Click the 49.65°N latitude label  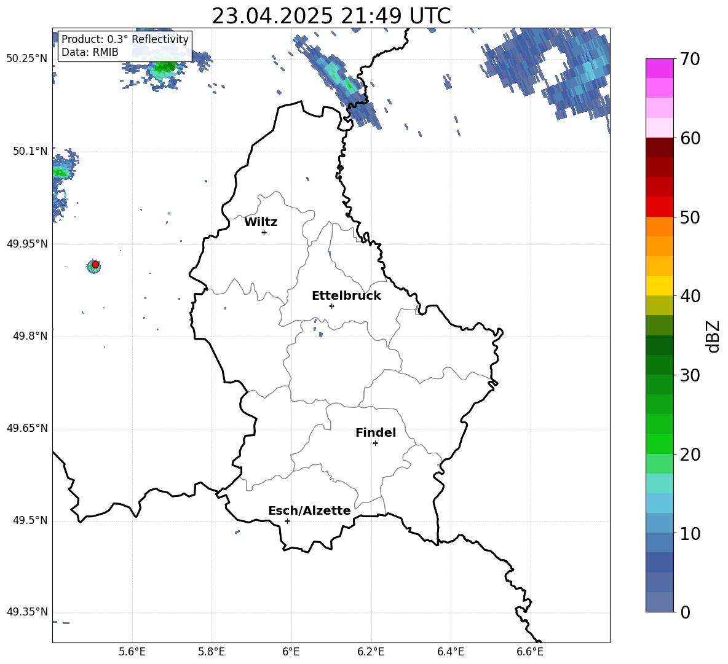[x=27, y=428]
